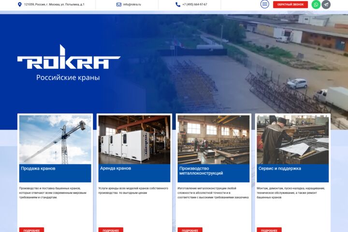This screenshot has width=348, height=232.
Task: Click the Moscow address text in header
Action: [54, 4]
